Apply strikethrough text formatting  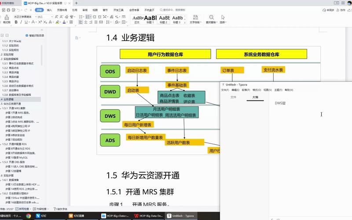tap(33, 22)
